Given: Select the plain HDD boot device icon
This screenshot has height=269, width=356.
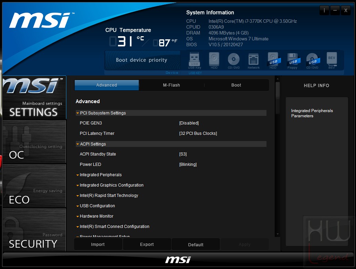Looking at the screenshot, I should (214, 60).
